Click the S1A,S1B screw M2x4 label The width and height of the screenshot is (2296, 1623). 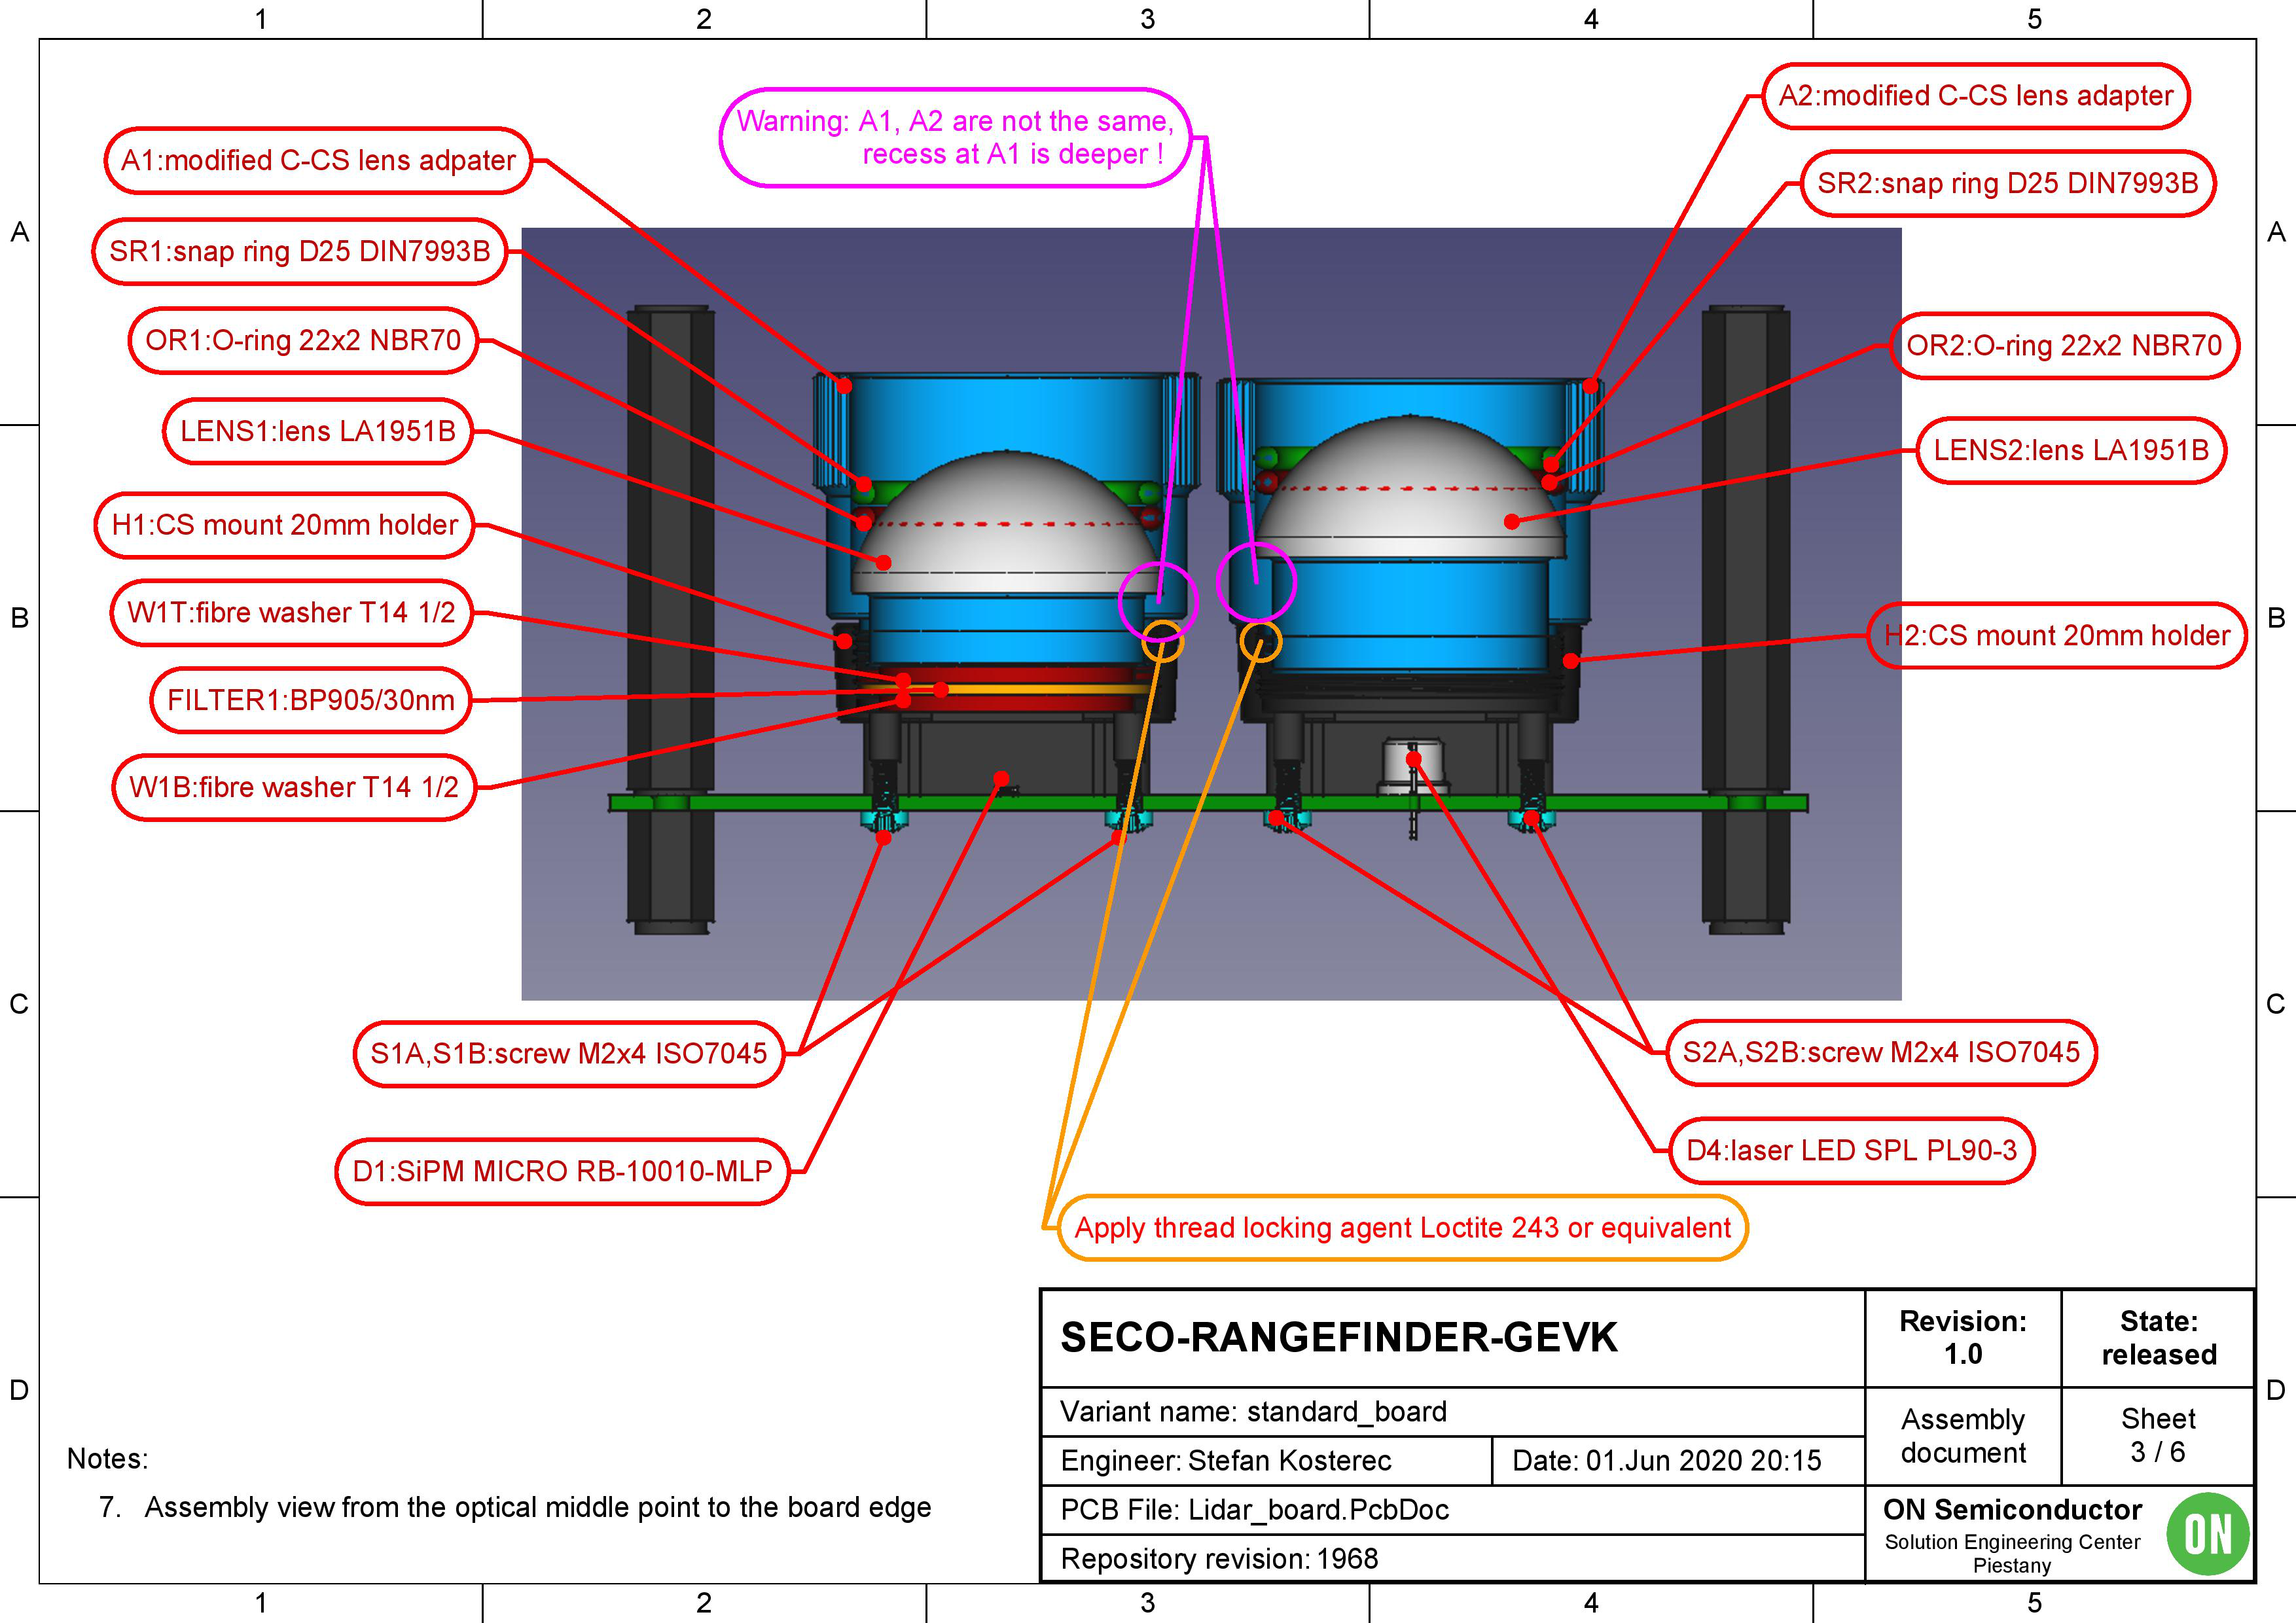pyautogui.click(x=568, y=1053)
